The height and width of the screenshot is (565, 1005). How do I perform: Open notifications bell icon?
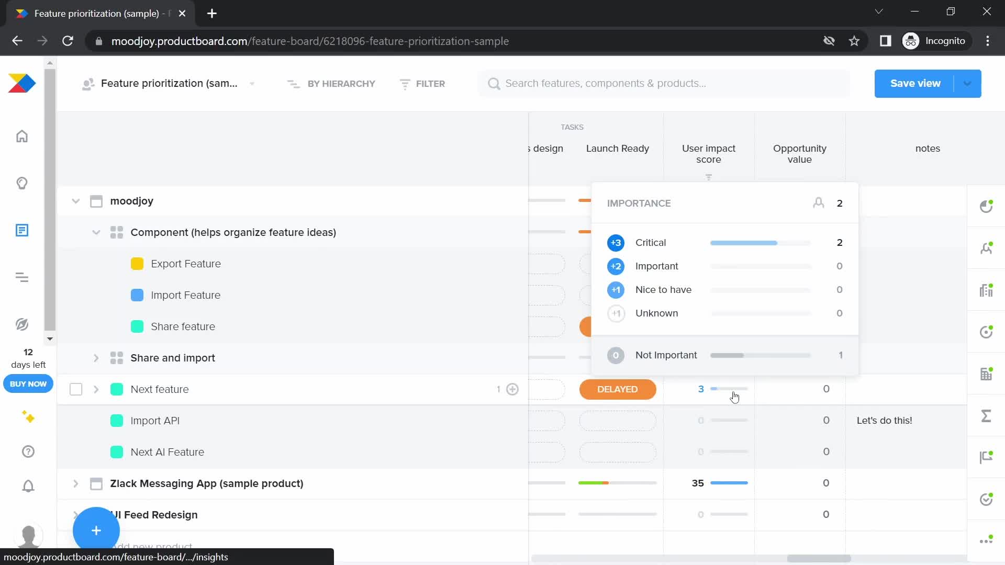(x=28, y=486)
